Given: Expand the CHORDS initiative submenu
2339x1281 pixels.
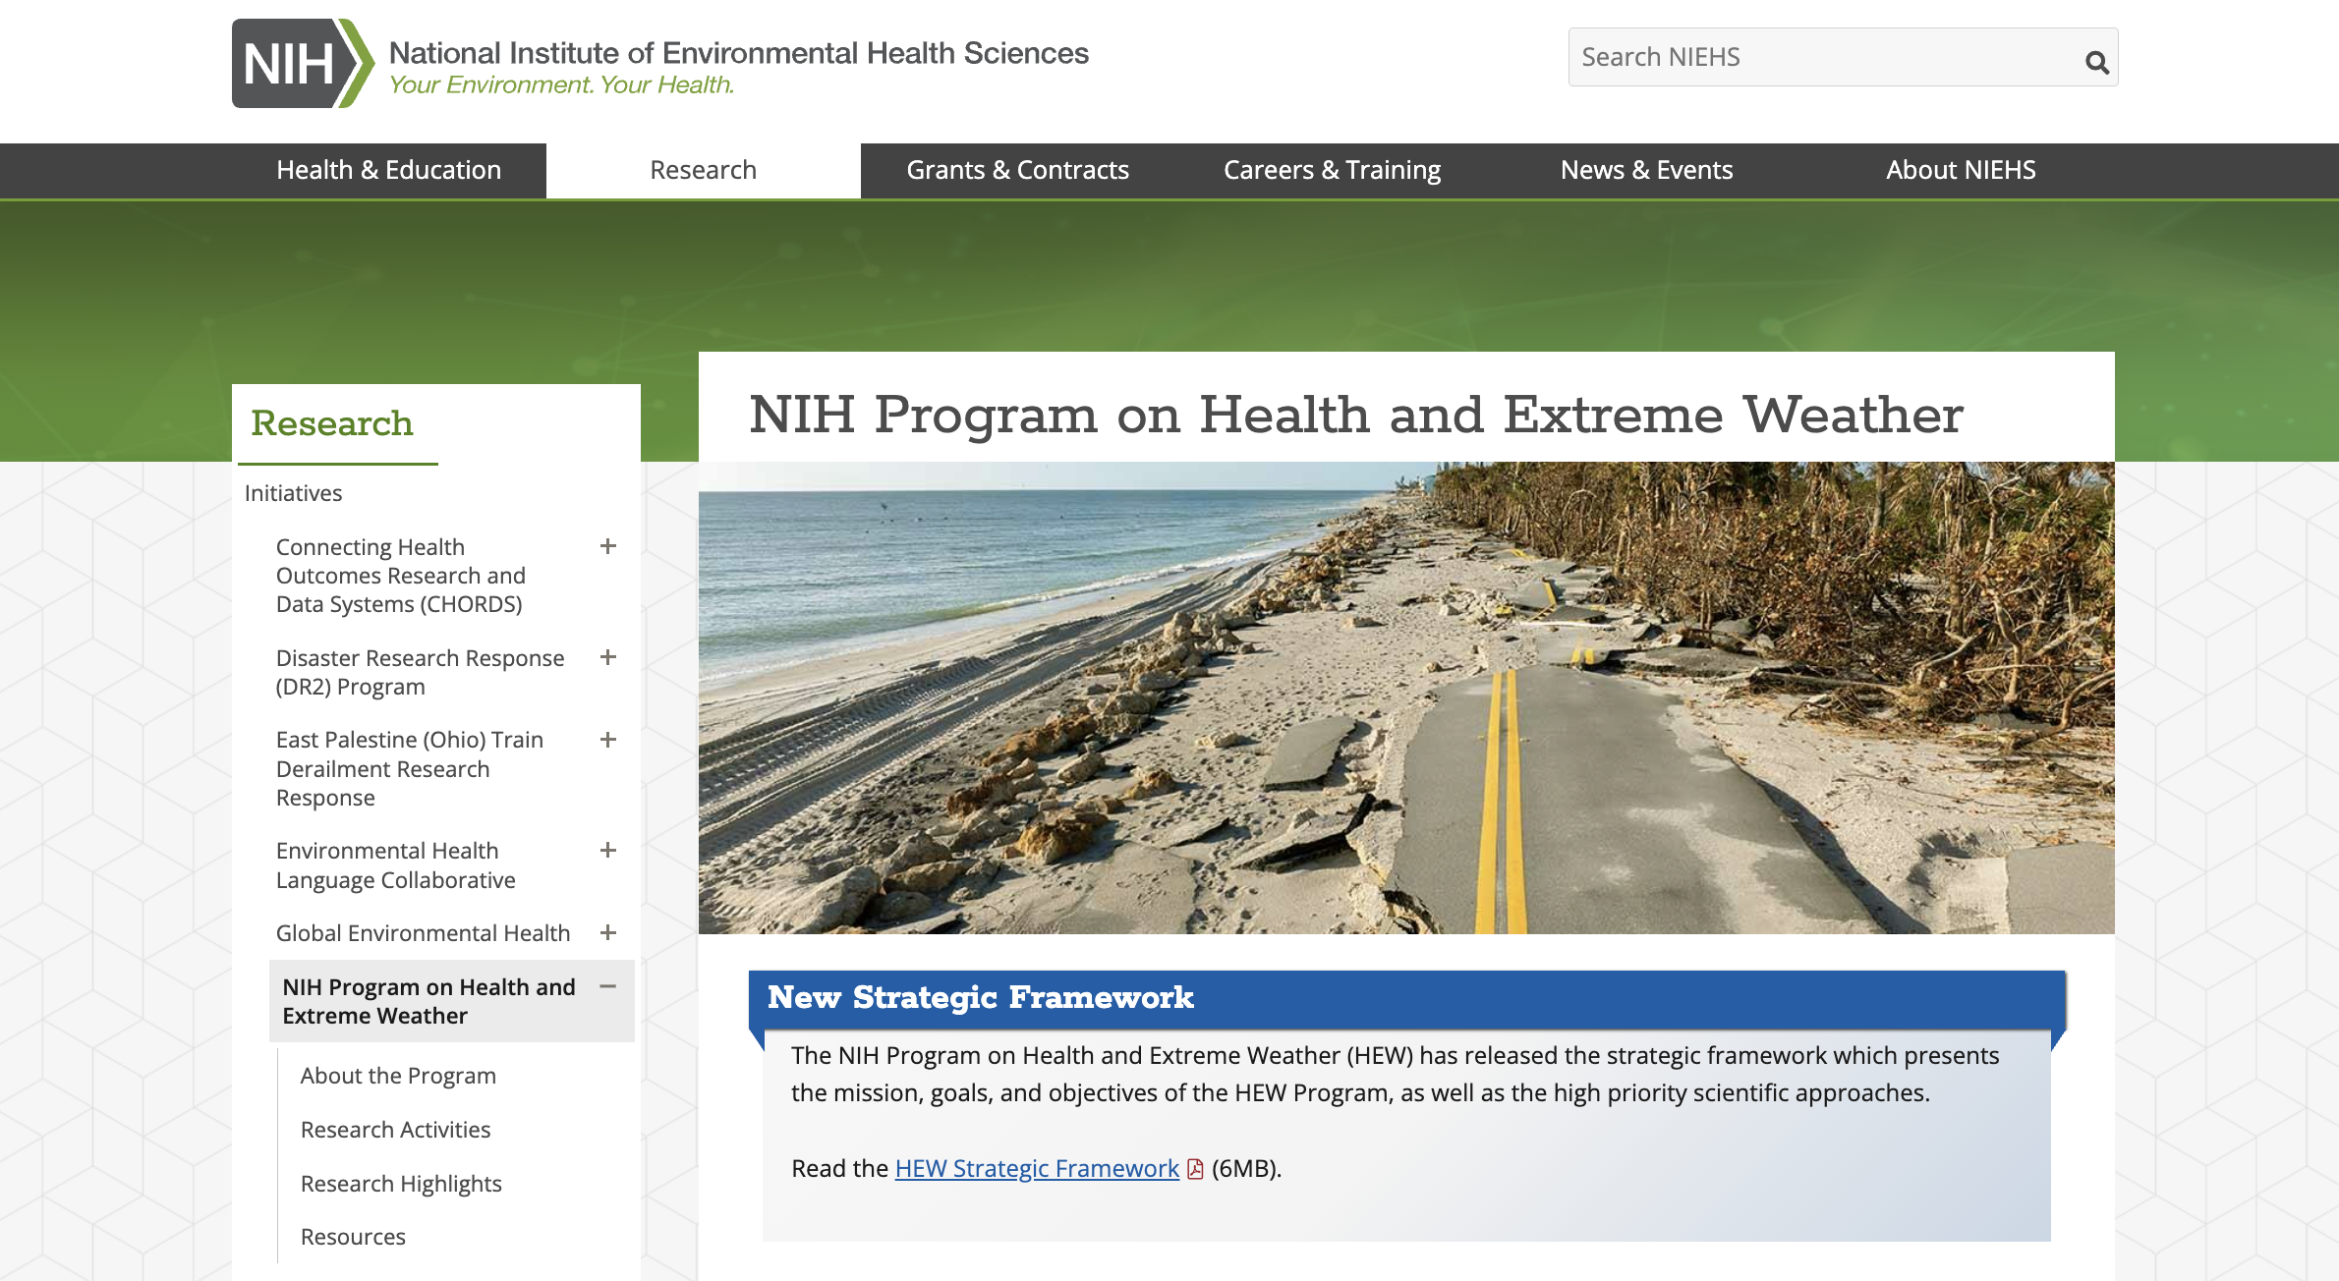Looking at the screenshot, I should [608, 546].
